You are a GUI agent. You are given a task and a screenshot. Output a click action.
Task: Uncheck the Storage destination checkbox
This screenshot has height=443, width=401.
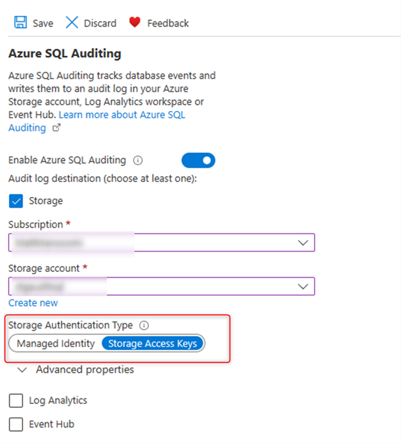[x=16, y=201]
